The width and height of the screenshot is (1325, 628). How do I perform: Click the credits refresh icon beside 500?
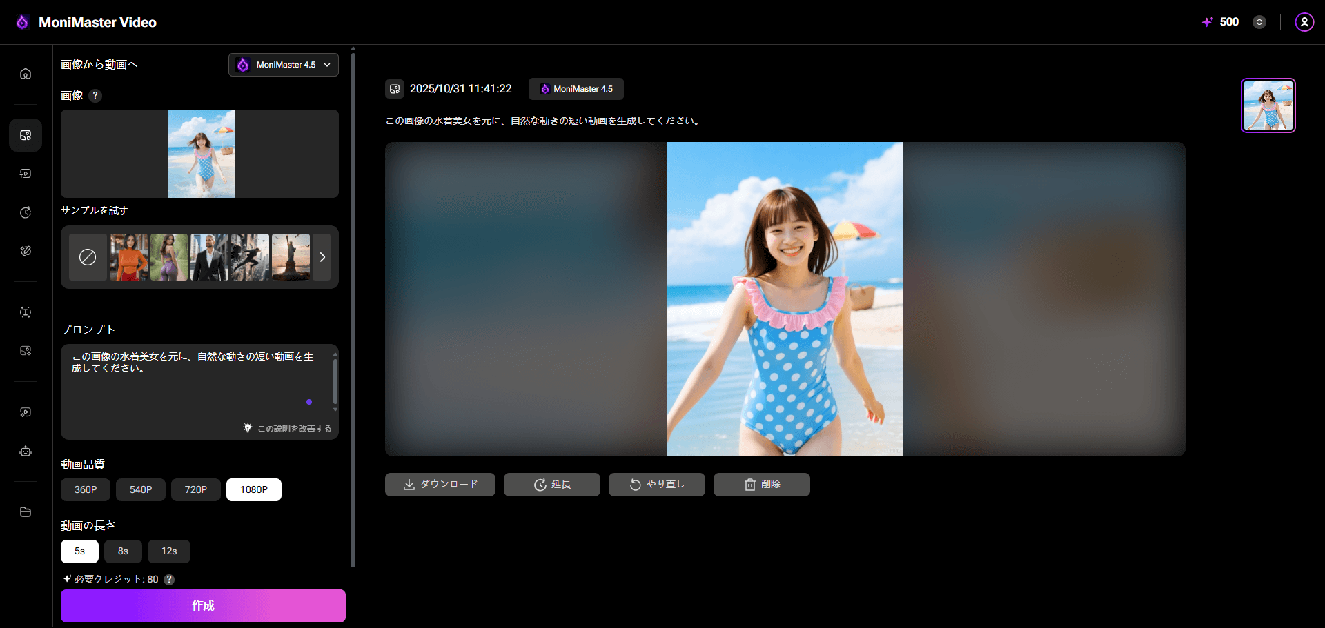1259,22
